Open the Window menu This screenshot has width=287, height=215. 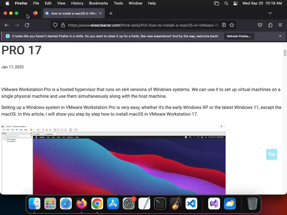[135, 3]
